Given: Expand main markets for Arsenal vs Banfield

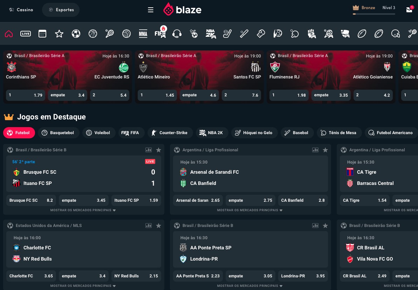Looking at the screenshot, I should (250, 210).
